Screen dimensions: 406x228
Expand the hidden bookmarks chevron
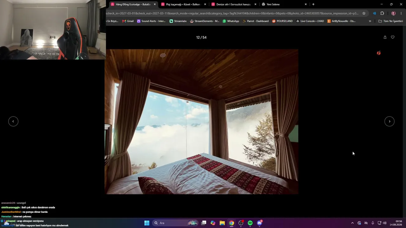(x=370, y=21)
